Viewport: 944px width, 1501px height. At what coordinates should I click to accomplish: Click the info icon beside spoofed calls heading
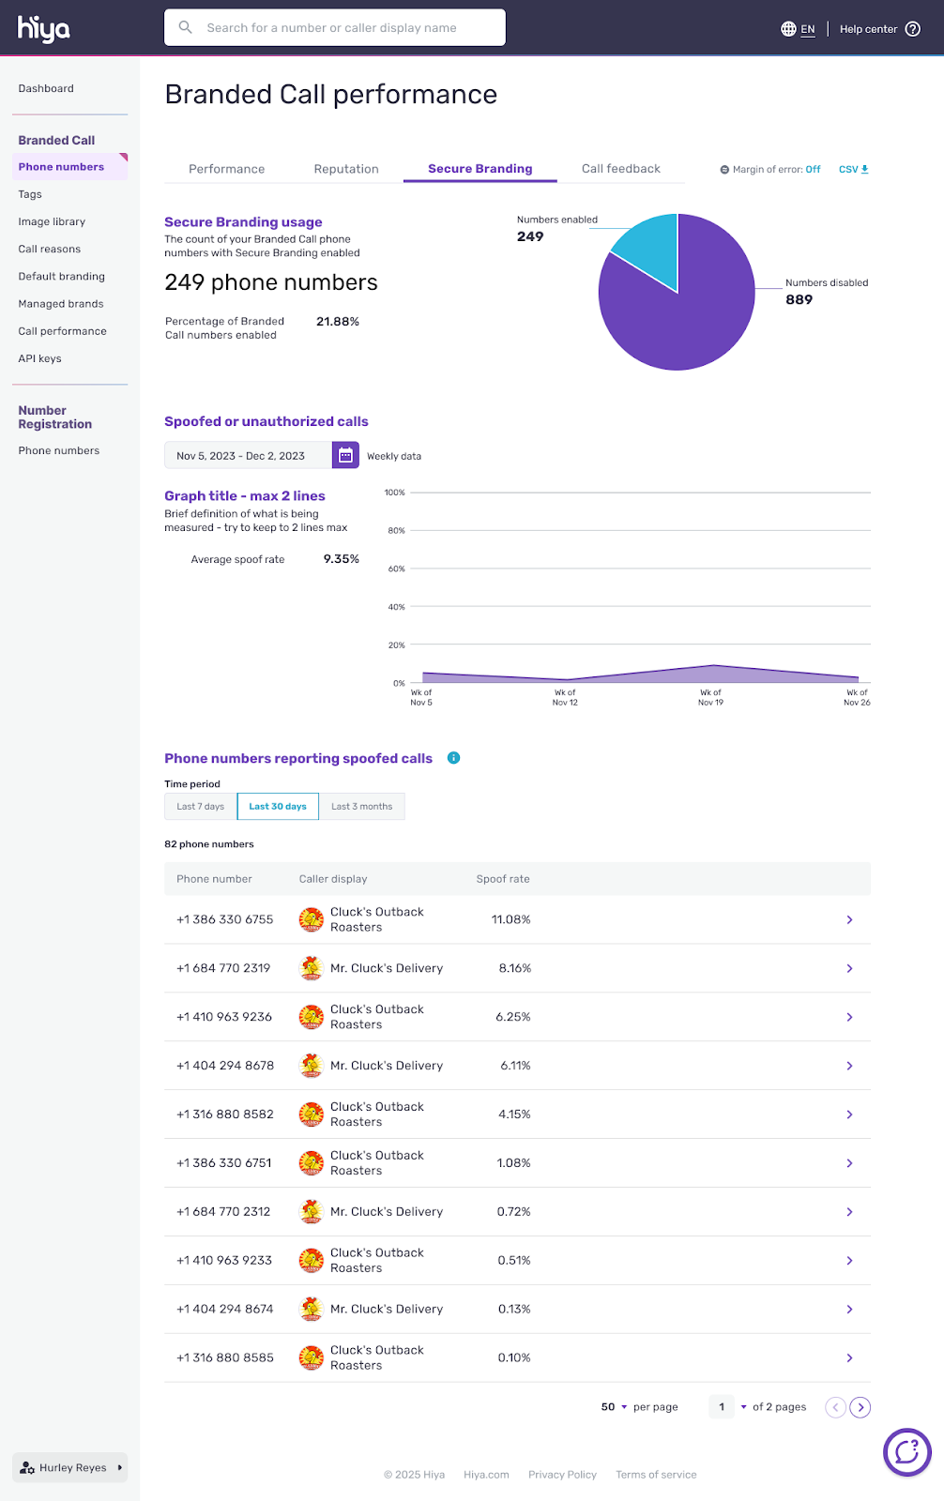(x=453, y=758)
